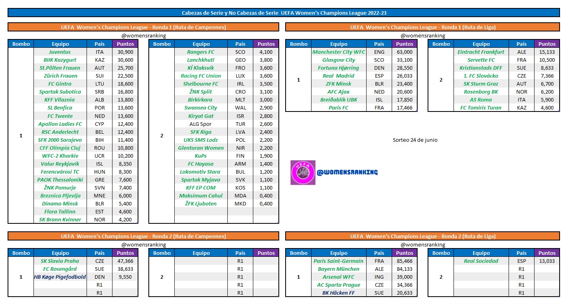568x305 pixels.
Task: Click the FC Tomiris Turan cell
Action: coord(481,108)
